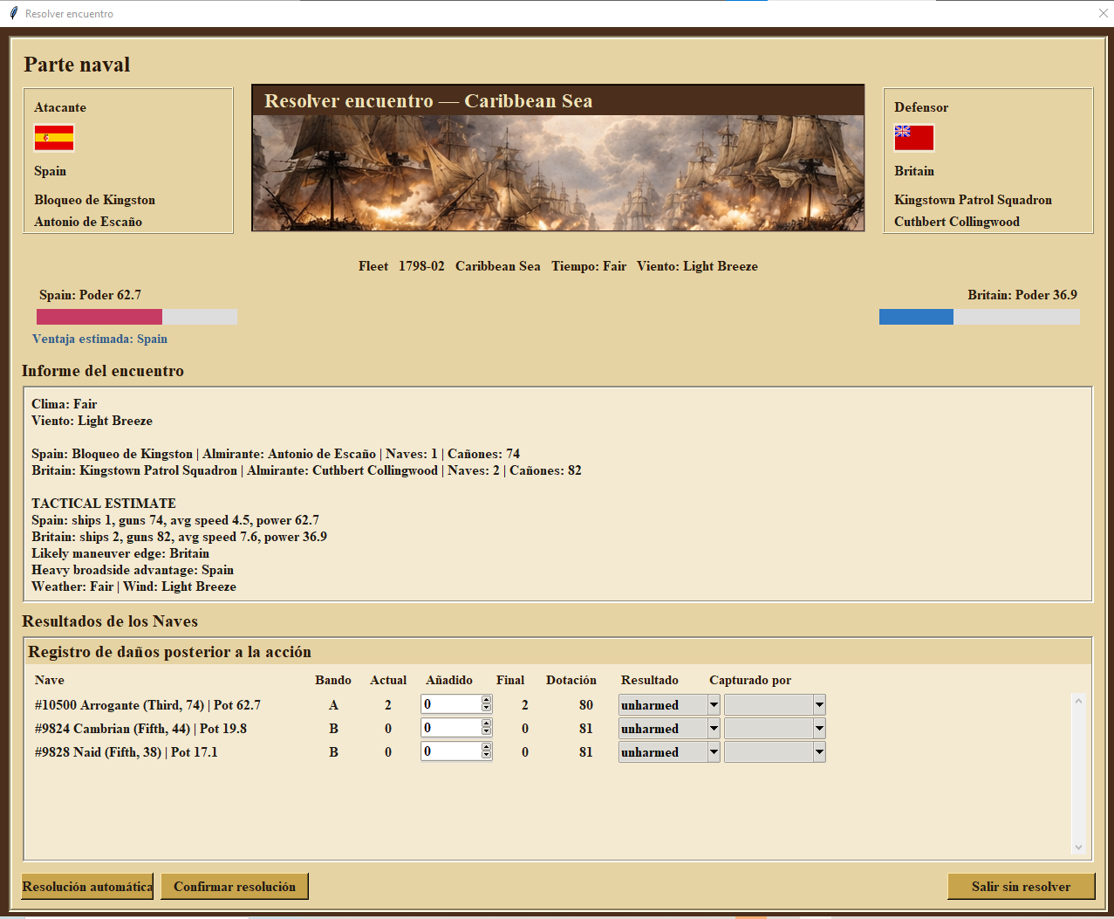Click the Actual column header

[388, 681]
